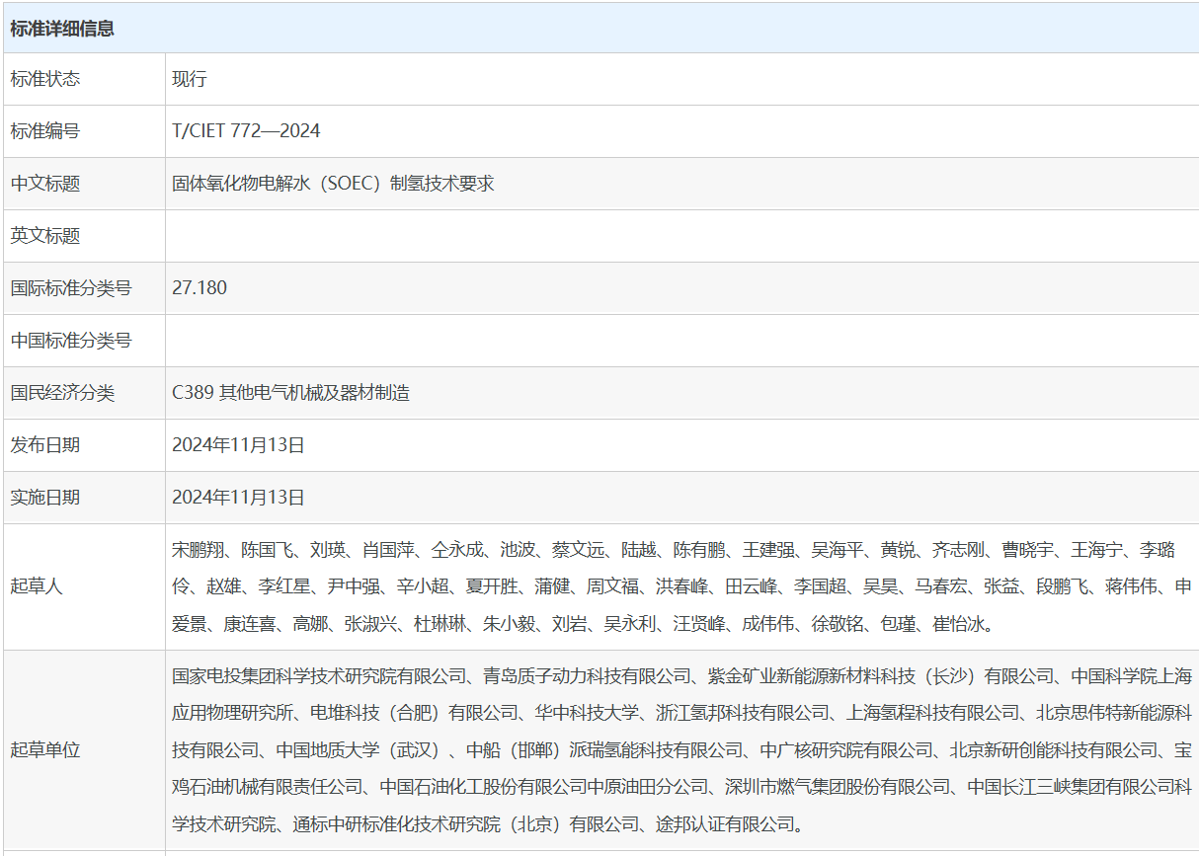Click the 标准编号 row label
Image resolution: width=1199 pixels, height=856 pixels.
(x=45, y=131)
